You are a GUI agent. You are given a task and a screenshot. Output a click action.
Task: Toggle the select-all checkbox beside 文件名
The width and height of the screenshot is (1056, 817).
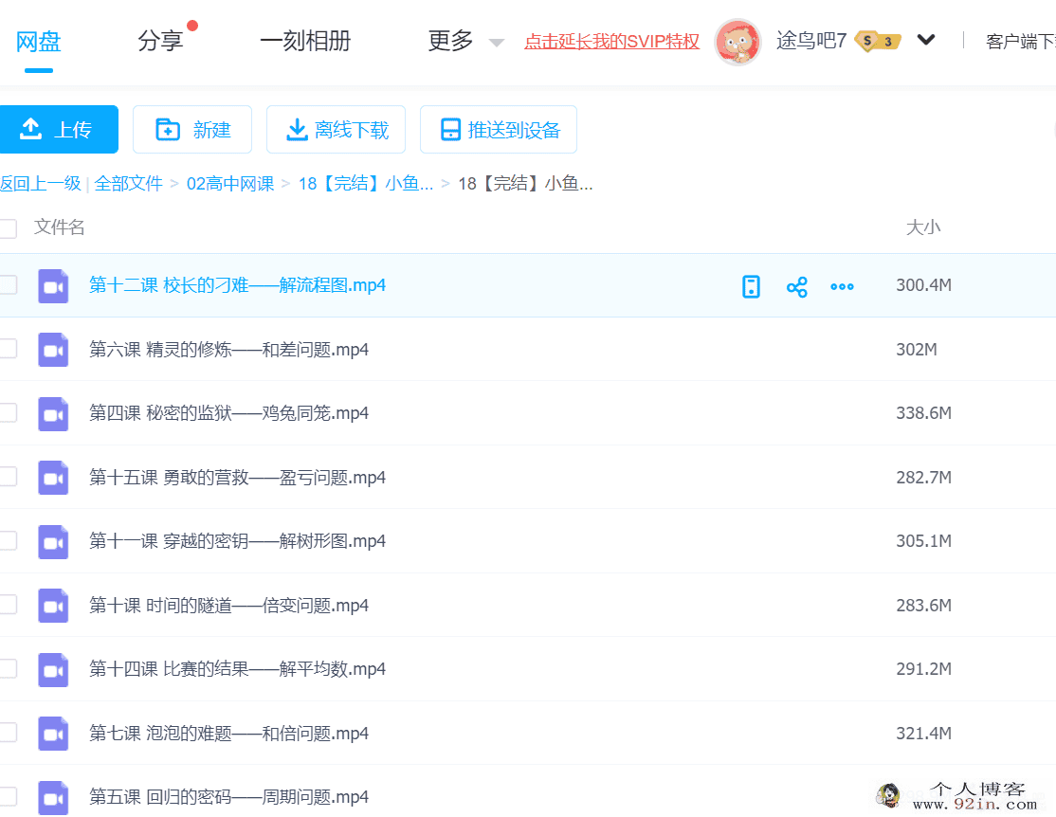click(x=8, y=228)
